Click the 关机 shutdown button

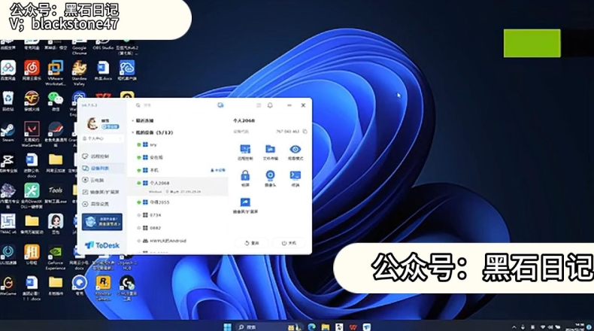click(289, 243)
